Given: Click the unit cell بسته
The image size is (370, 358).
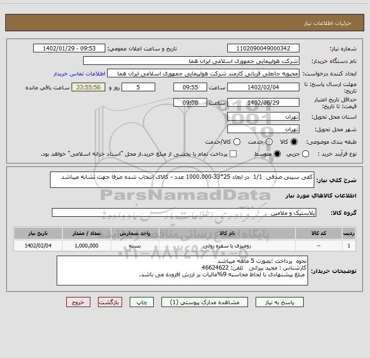Looking at the screenshot, I should 135,246.
